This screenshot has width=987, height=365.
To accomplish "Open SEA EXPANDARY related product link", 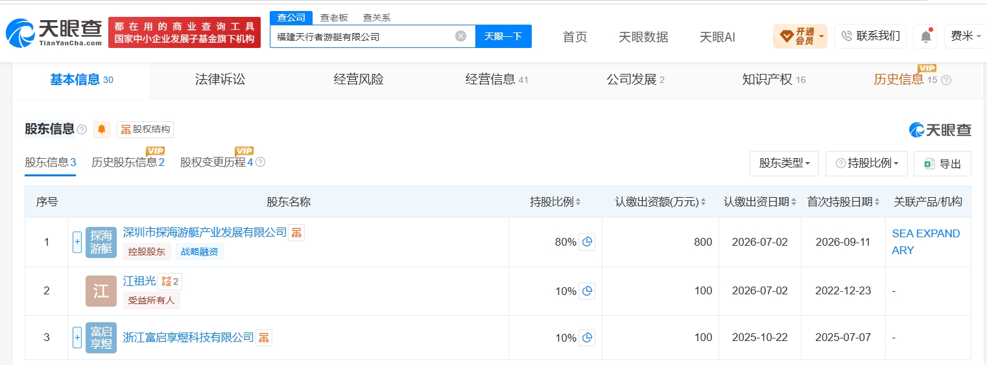I will coord(926,242).
